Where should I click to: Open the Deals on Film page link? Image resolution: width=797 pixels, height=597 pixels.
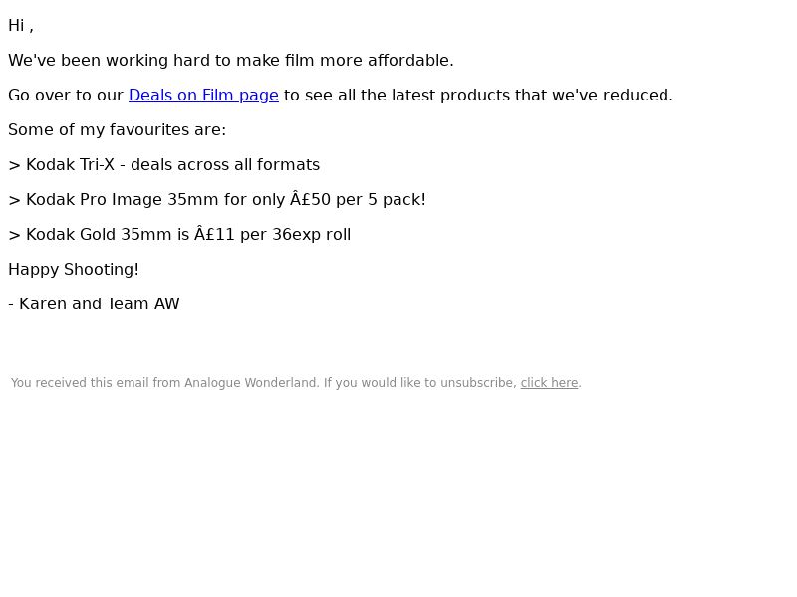pos(203,95)
